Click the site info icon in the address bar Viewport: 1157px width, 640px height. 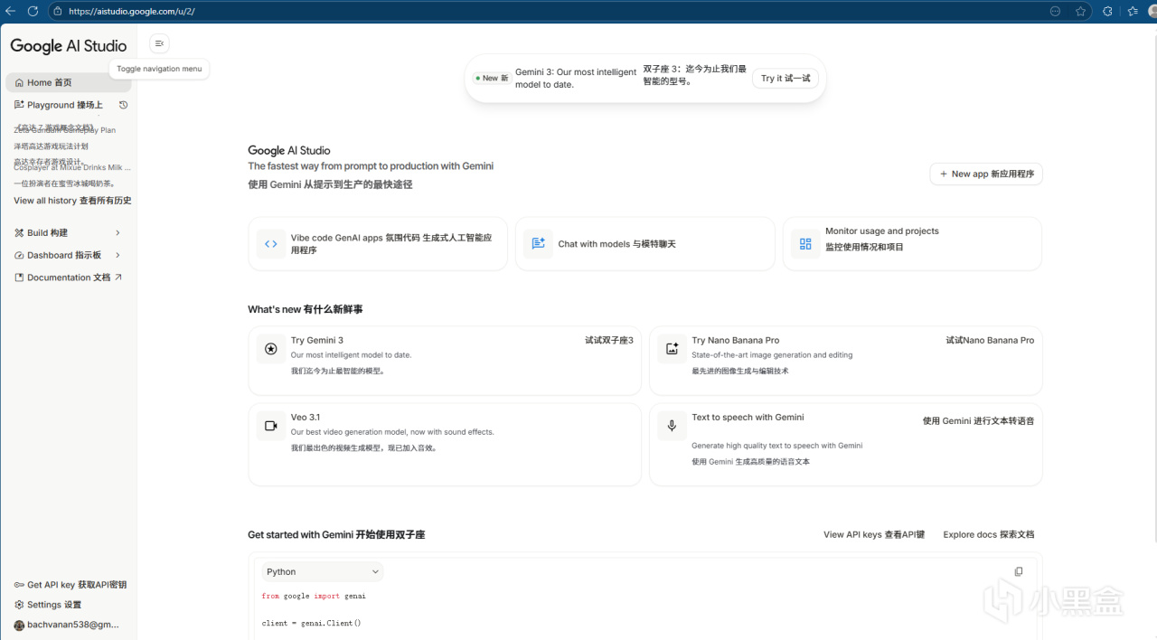pyautogui.click(x=57, y=11)
